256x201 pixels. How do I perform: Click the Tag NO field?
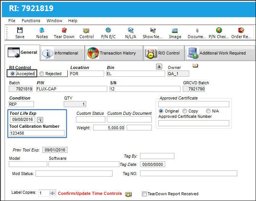188,174
